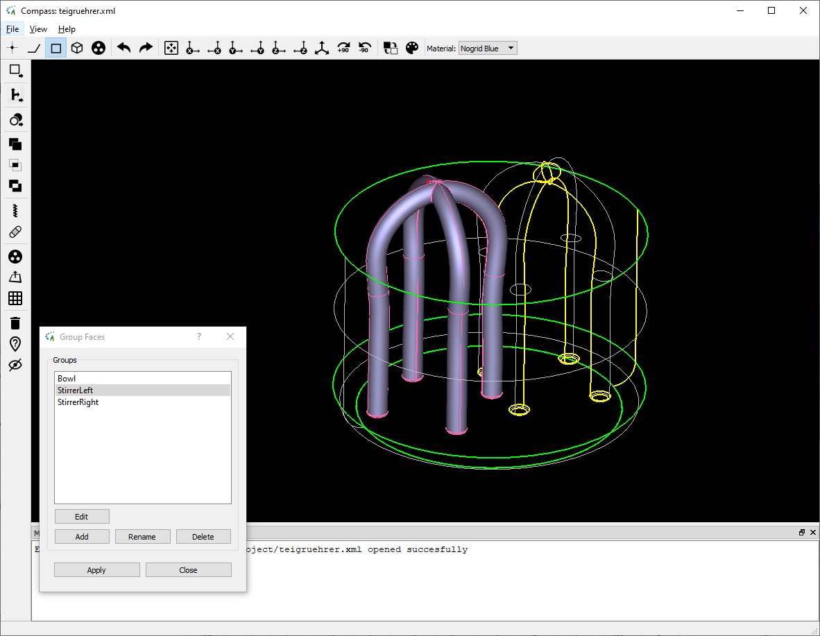Undo the last action

124,48
